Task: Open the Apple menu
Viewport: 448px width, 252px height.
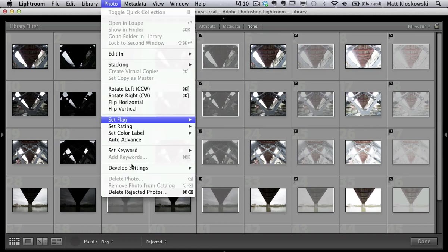Action: (x=10, y=4)
